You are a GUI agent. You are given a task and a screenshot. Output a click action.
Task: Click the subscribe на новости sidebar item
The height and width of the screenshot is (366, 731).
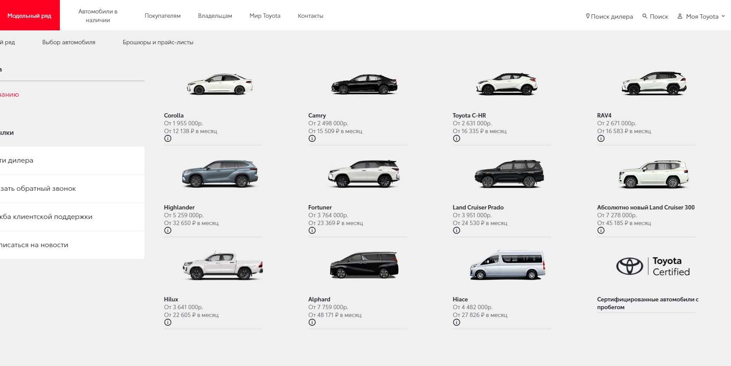[72, 245]
